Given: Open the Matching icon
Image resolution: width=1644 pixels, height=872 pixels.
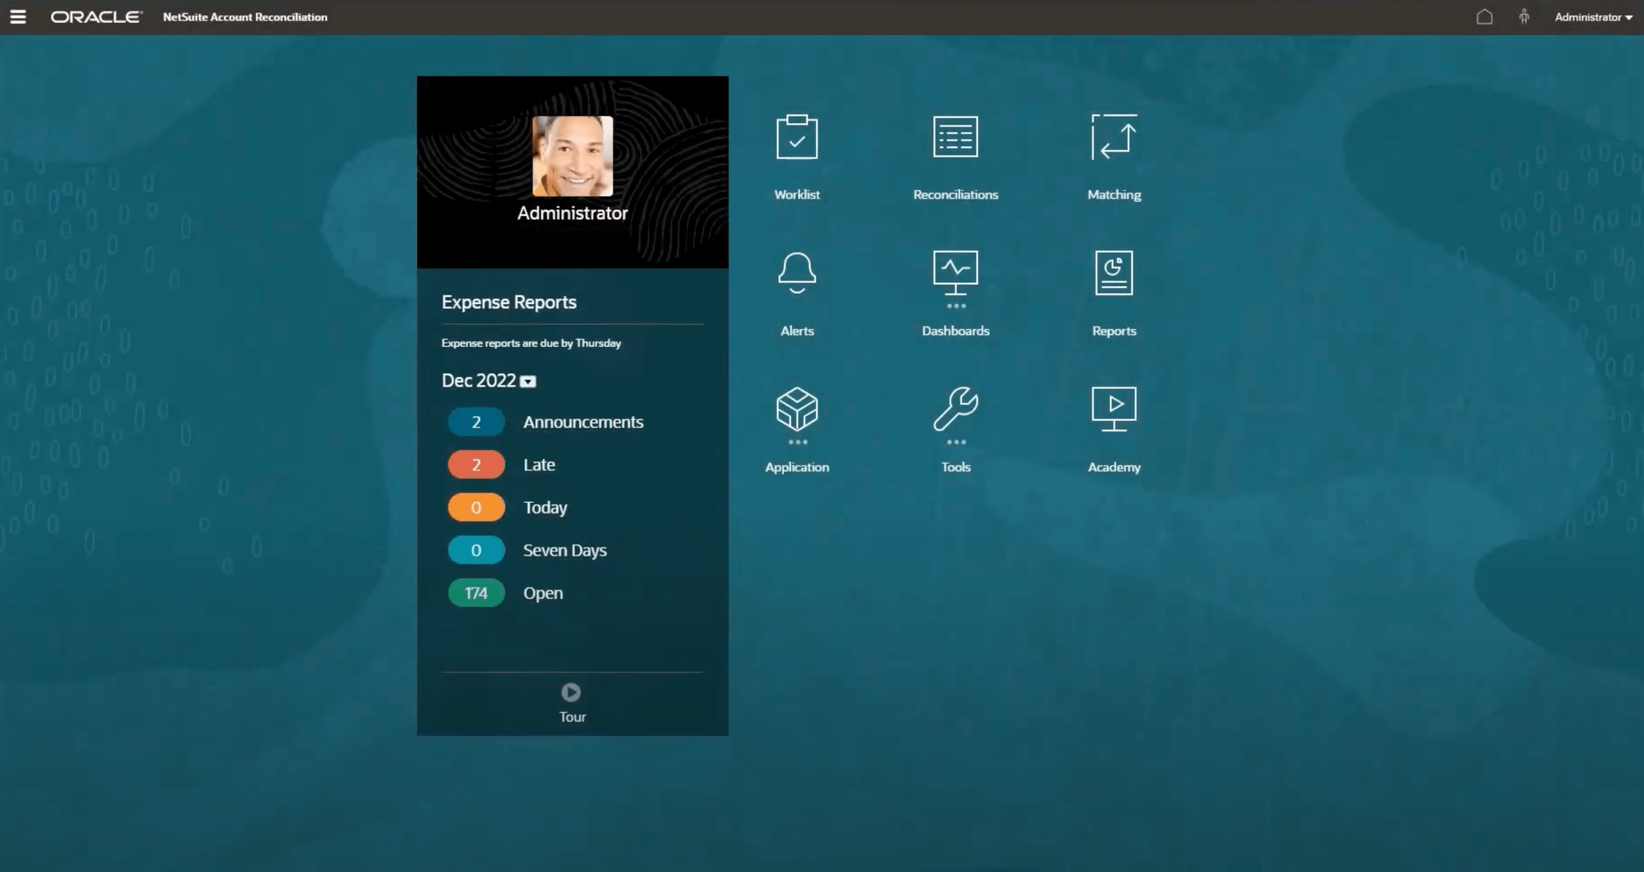Looking at the screenshot, I should pyautogui.click(x=1114, y=137).
